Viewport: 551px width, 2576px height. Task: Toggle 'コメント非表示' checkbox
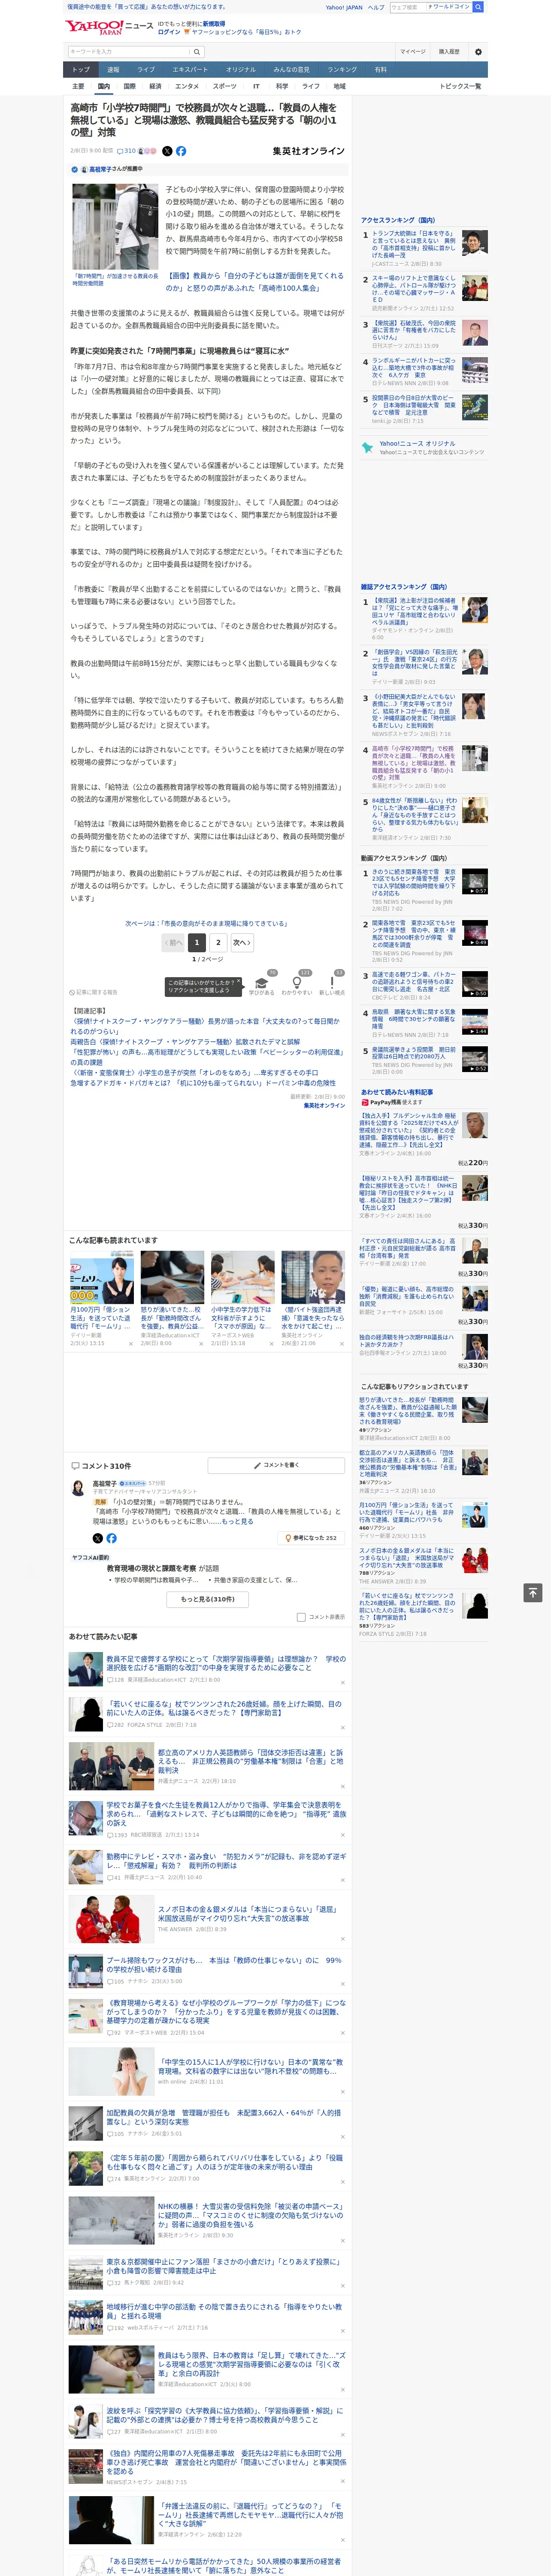coord(301,1617)
